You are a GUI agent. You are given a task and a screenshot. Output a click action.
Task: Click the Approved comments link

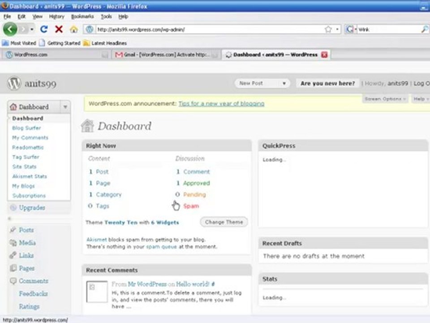point(196,183)
